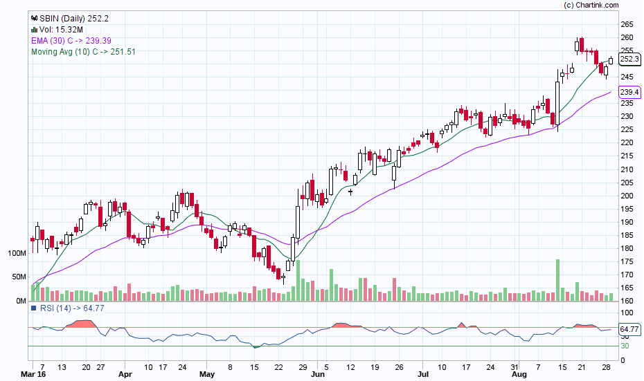Image resolution: width=644 pixels, height=381 pixels.
Task: Select the green Moving Avg (10) legend entry
Action: tap(83, 52)
